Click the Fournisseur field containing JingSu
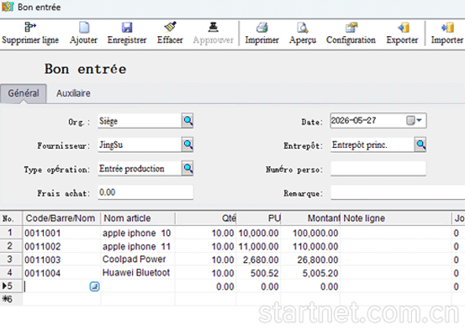 pos(140,145)
